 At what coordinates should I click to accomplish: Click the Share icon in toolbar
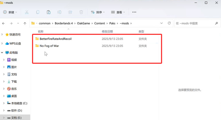70,12
